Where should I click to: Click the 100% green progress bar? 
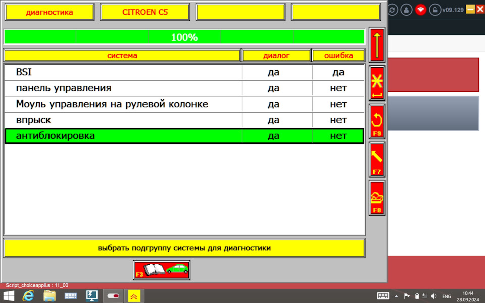[184, 37]
